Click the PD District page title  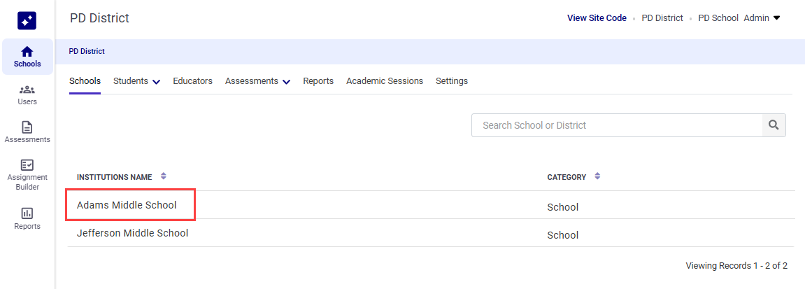tap(99, 18)
